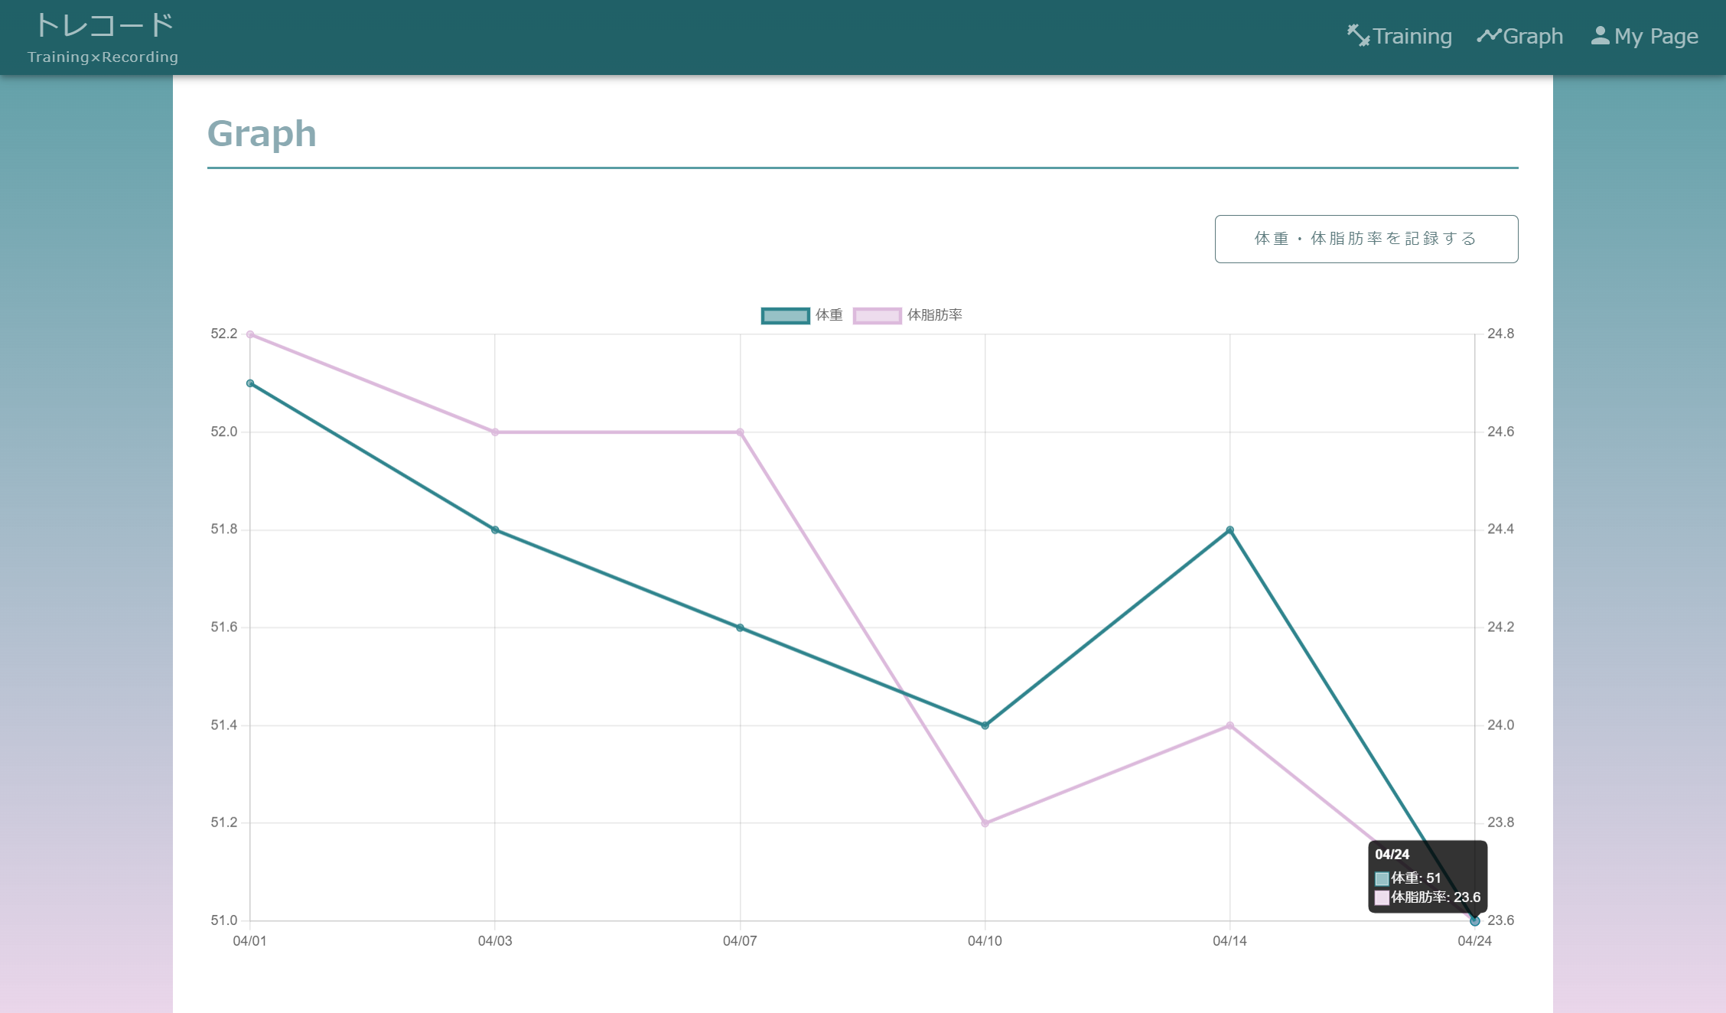1726x1013 pixels.
Task: Click the 体重 data point at 04/14
Action: pyautogui.click(x=1229, y=529)
